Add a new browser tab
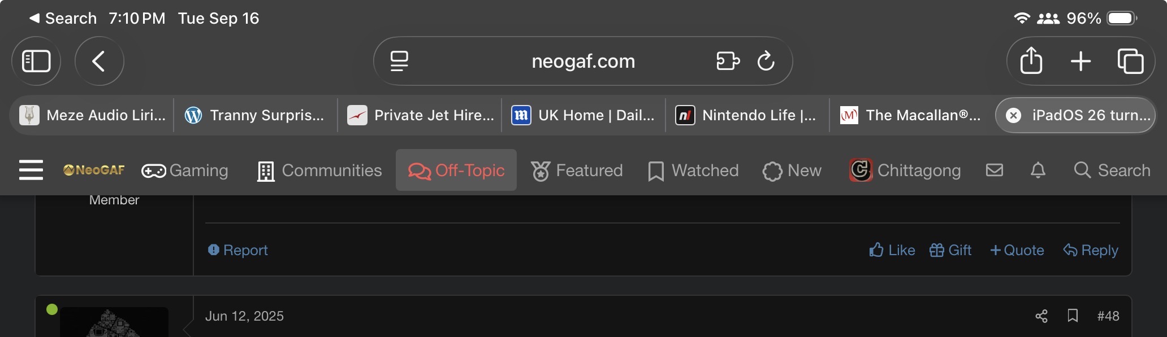 1080,61
